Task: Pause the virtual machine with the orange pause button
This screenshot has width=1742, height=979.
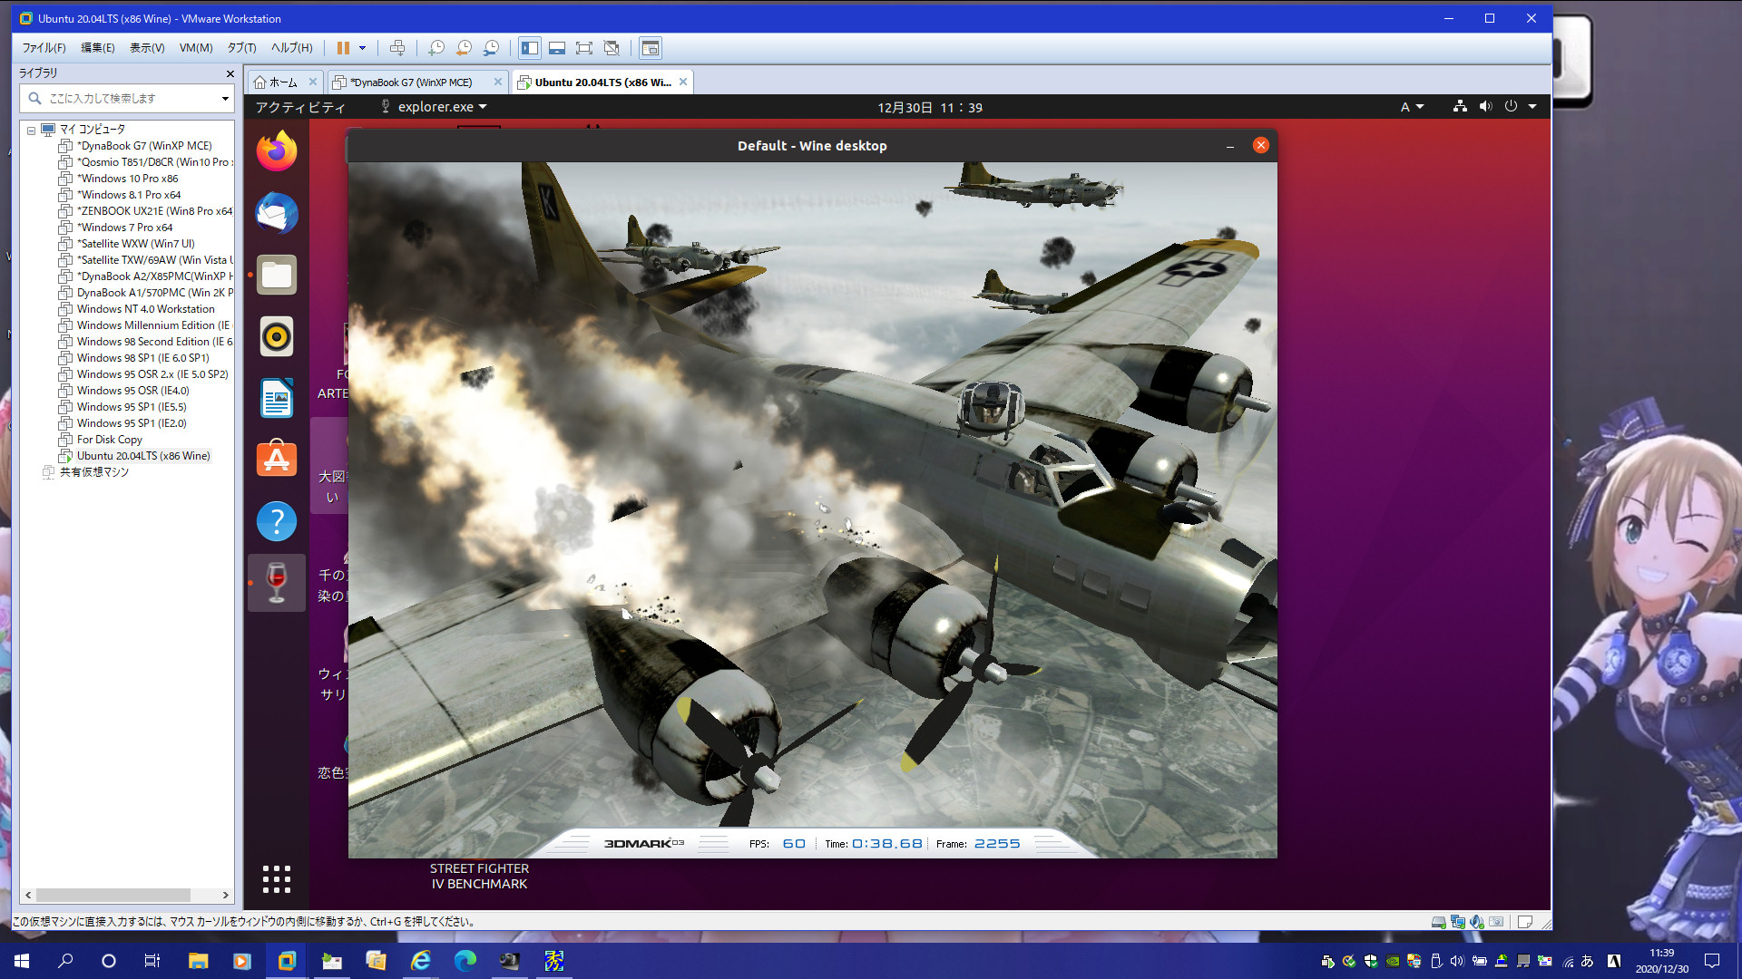Action: tap(343, 48)
